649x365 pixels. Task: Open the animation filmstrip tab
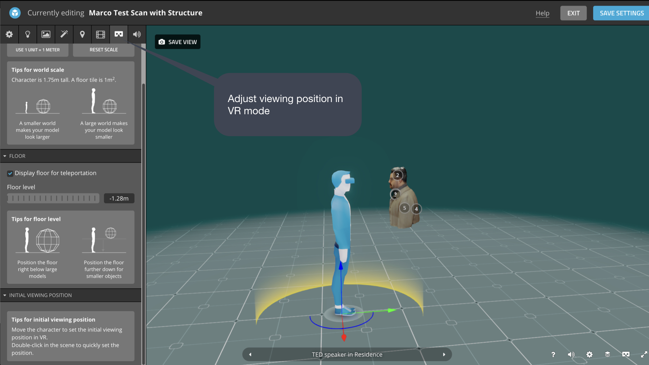click(x=100, y=34)
